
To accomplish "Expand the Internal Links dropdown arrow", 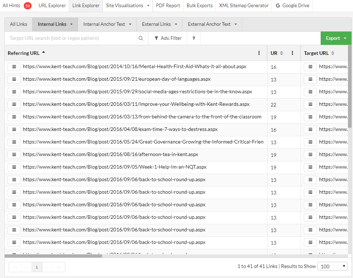I will pos(71,24).
